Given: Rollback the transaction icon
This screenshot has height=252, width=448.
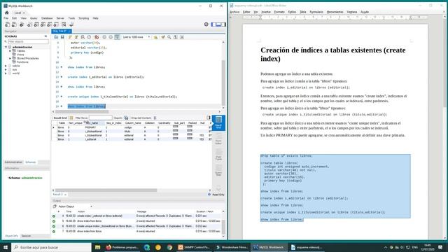Looking at the screenshot, I should tap(111, 37).
